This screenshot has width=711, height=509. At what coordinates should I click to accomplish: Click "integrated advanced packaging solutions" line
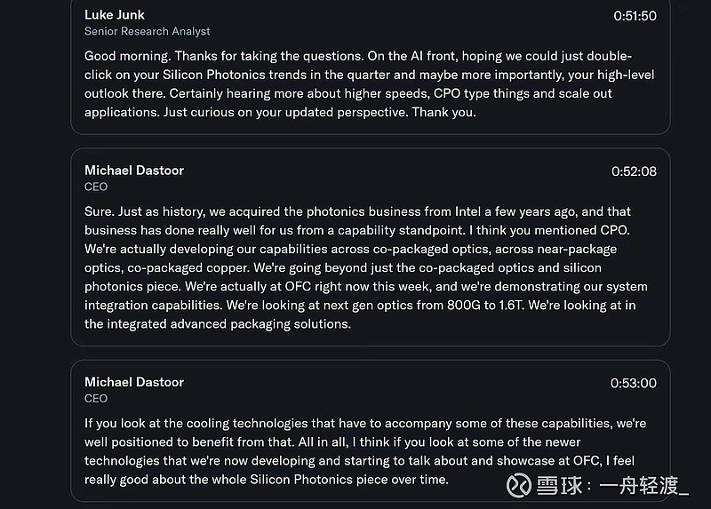(234, 324)
